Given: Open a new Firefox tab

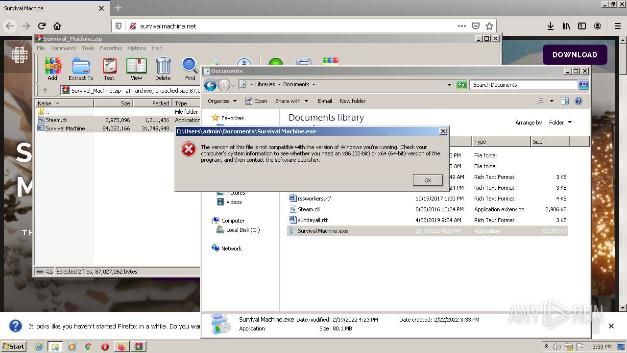Looking at the screenshot, I should pos(118,8).
